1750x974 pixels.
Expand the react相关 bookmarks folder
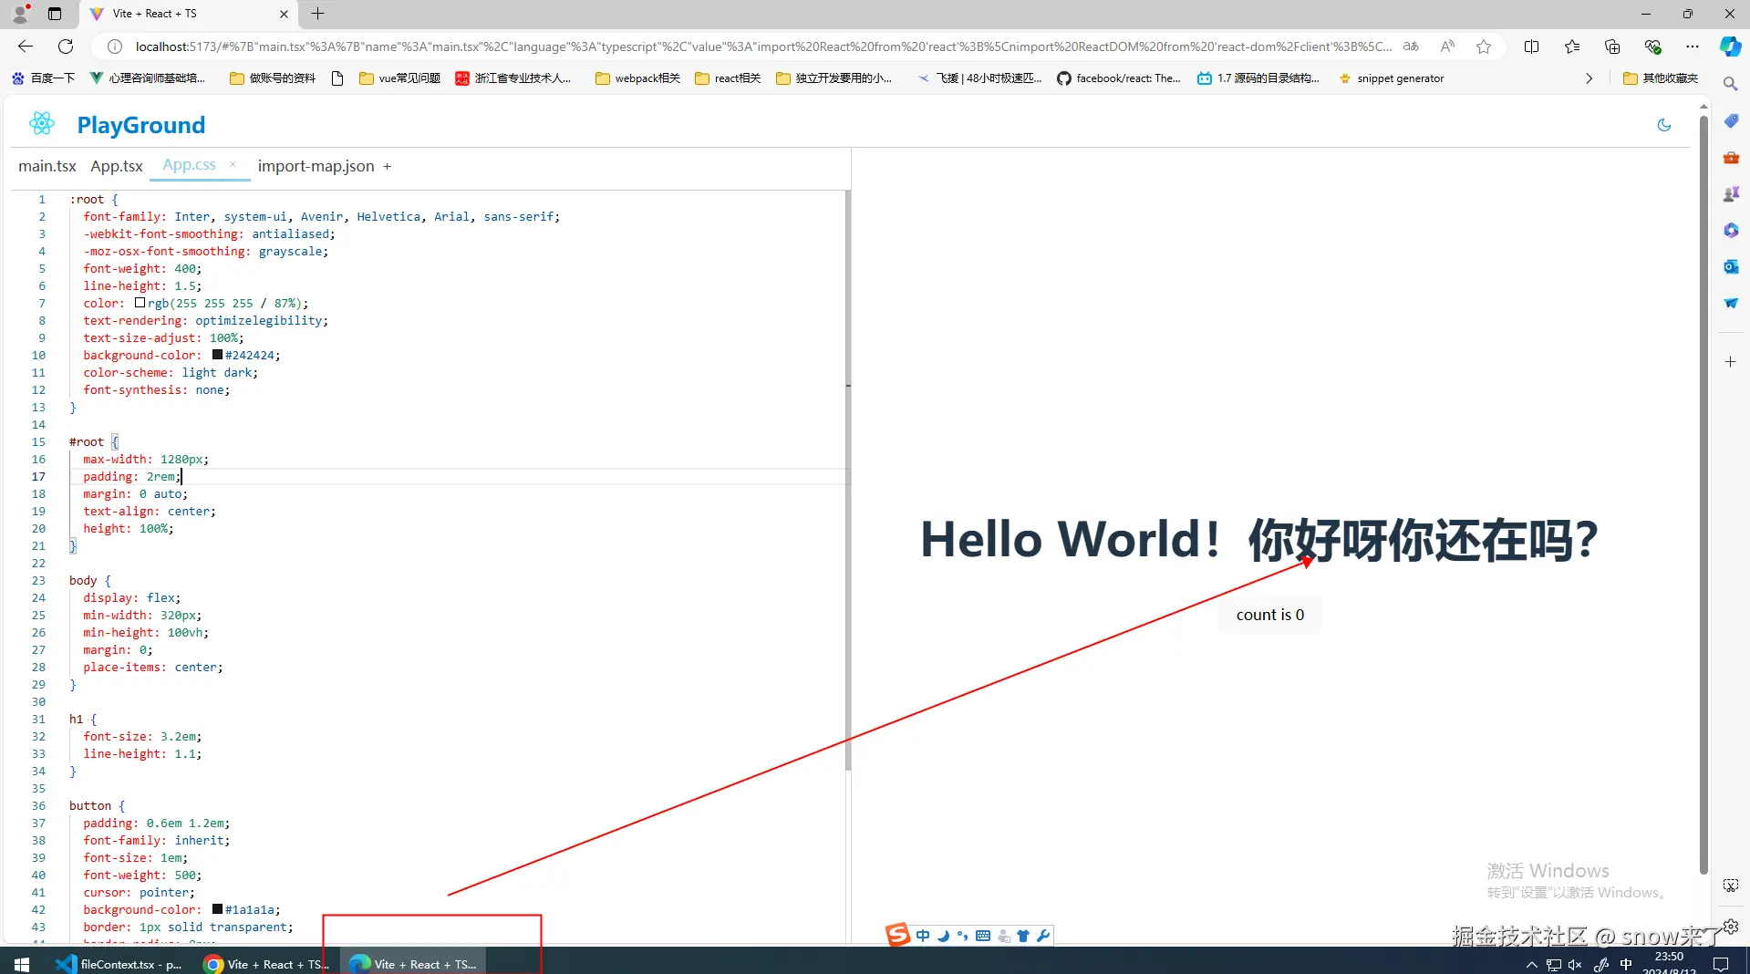(728, 78)
